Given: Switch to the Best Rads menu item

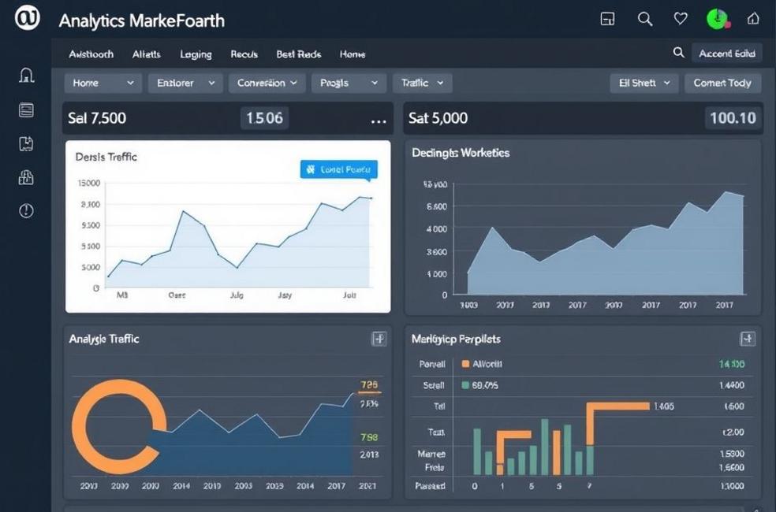Looking at the screenshot, I should click(298, 54).
